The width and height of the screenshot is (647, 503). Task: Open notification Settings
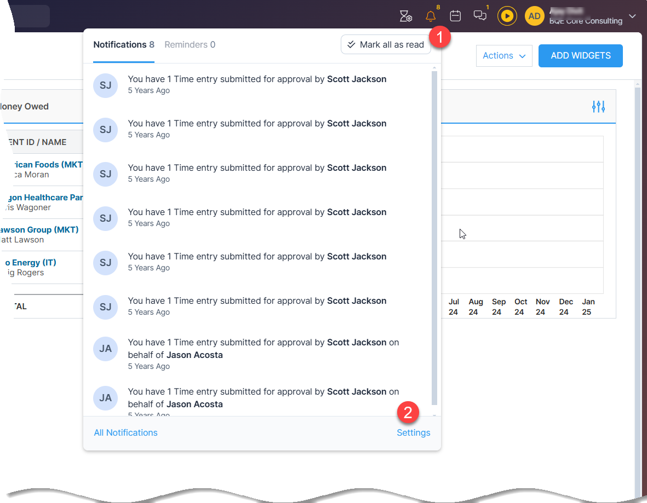pyautogui.click(x=413, y=432)
